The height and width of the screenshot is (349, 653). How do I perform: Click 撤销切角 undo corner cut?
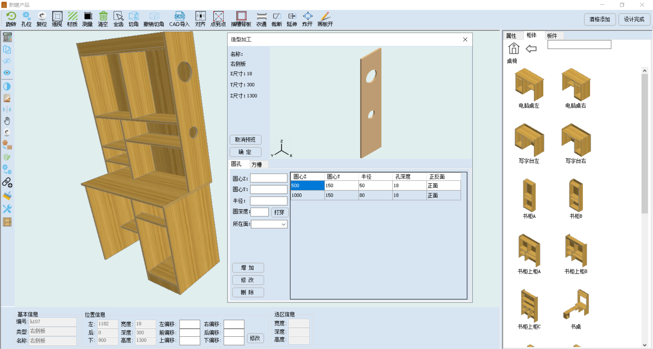point(154,19)
